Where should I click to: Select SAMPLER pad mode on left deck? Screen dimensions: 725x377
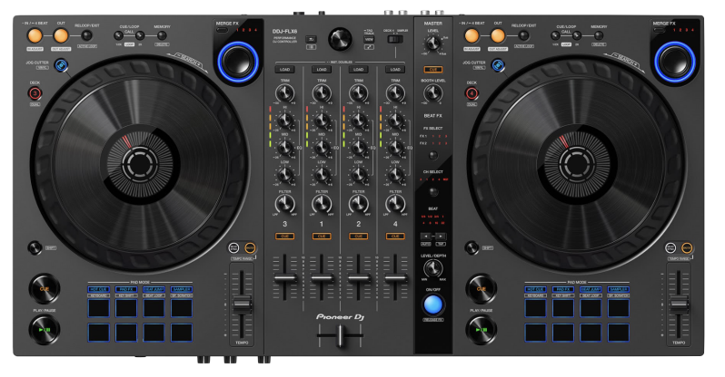tap(184, 288)
